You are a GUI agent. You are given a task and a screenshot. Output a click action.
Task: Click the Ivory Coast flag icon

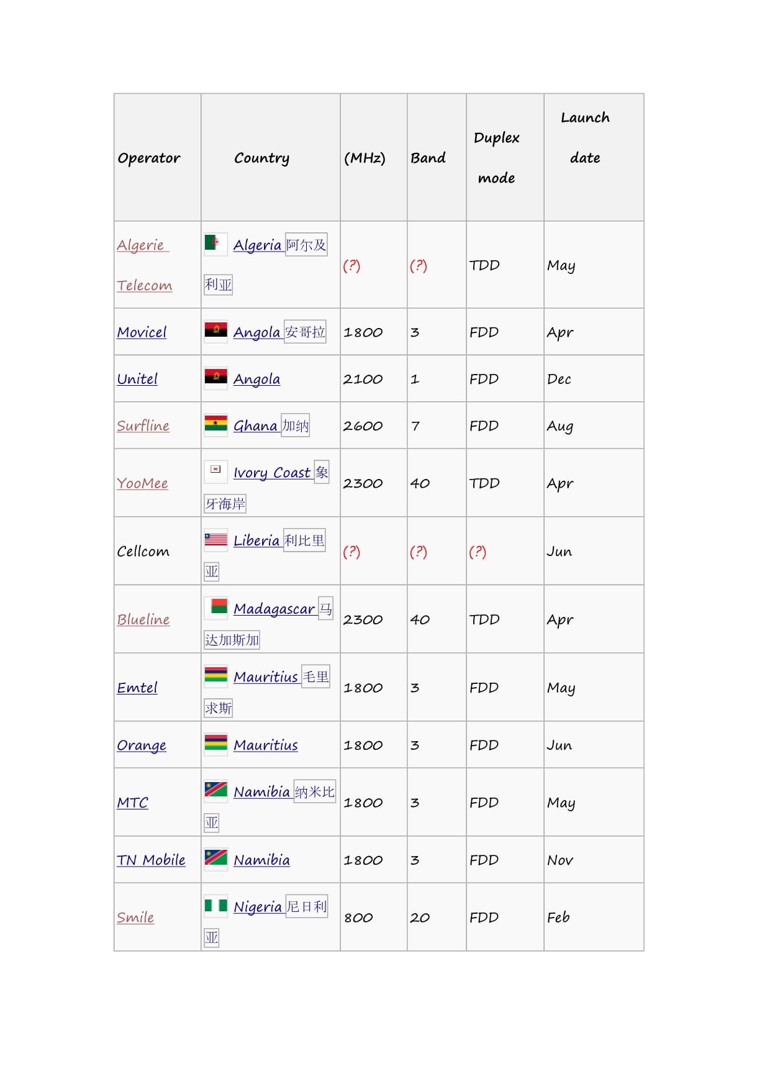coord(215,470)
